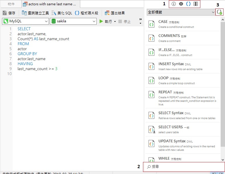Open the identifiers pane icon
Viewport: 225px width, 174px height.
coord(196,4)
